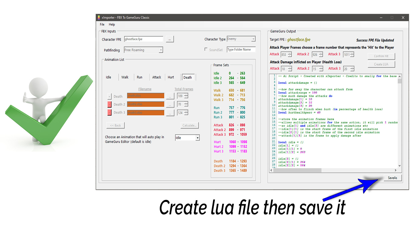
Task: Click the script horizontal scrollbar right arrow
Action: click(395, 170)
